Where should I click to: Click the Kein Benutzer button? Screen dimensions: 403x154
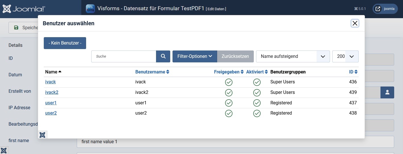[x=65, y=43]
